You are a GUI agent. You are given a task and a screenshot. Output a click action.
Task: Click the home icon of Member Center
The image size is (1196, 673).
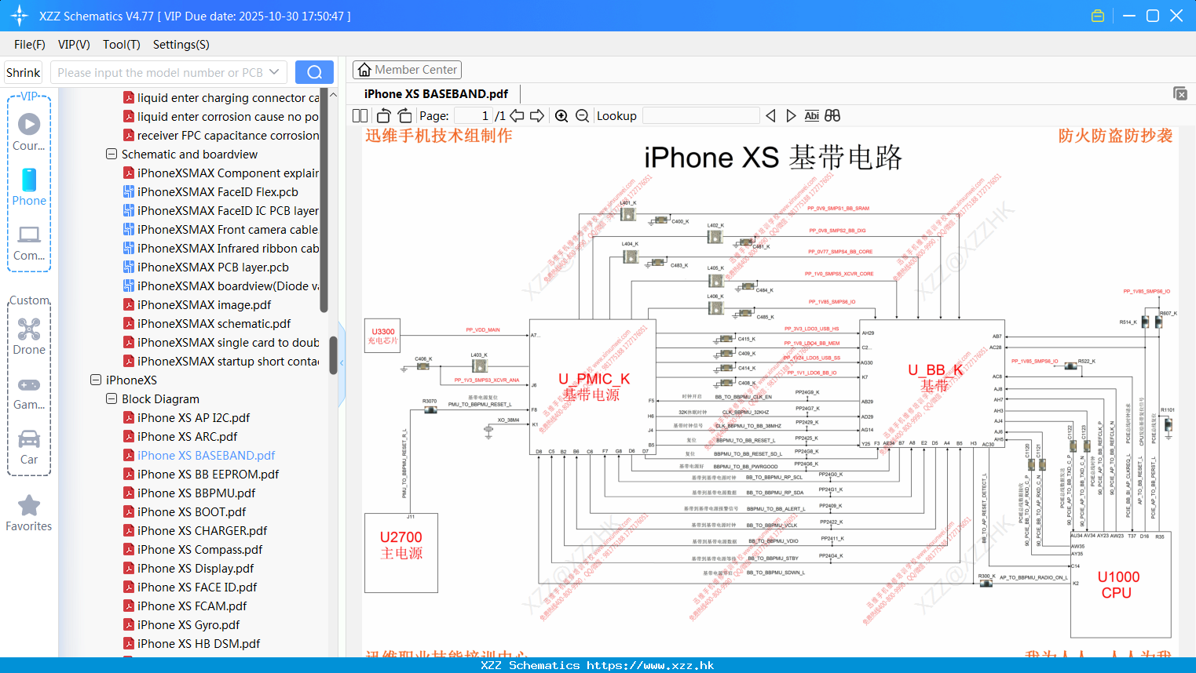point(364,70)
